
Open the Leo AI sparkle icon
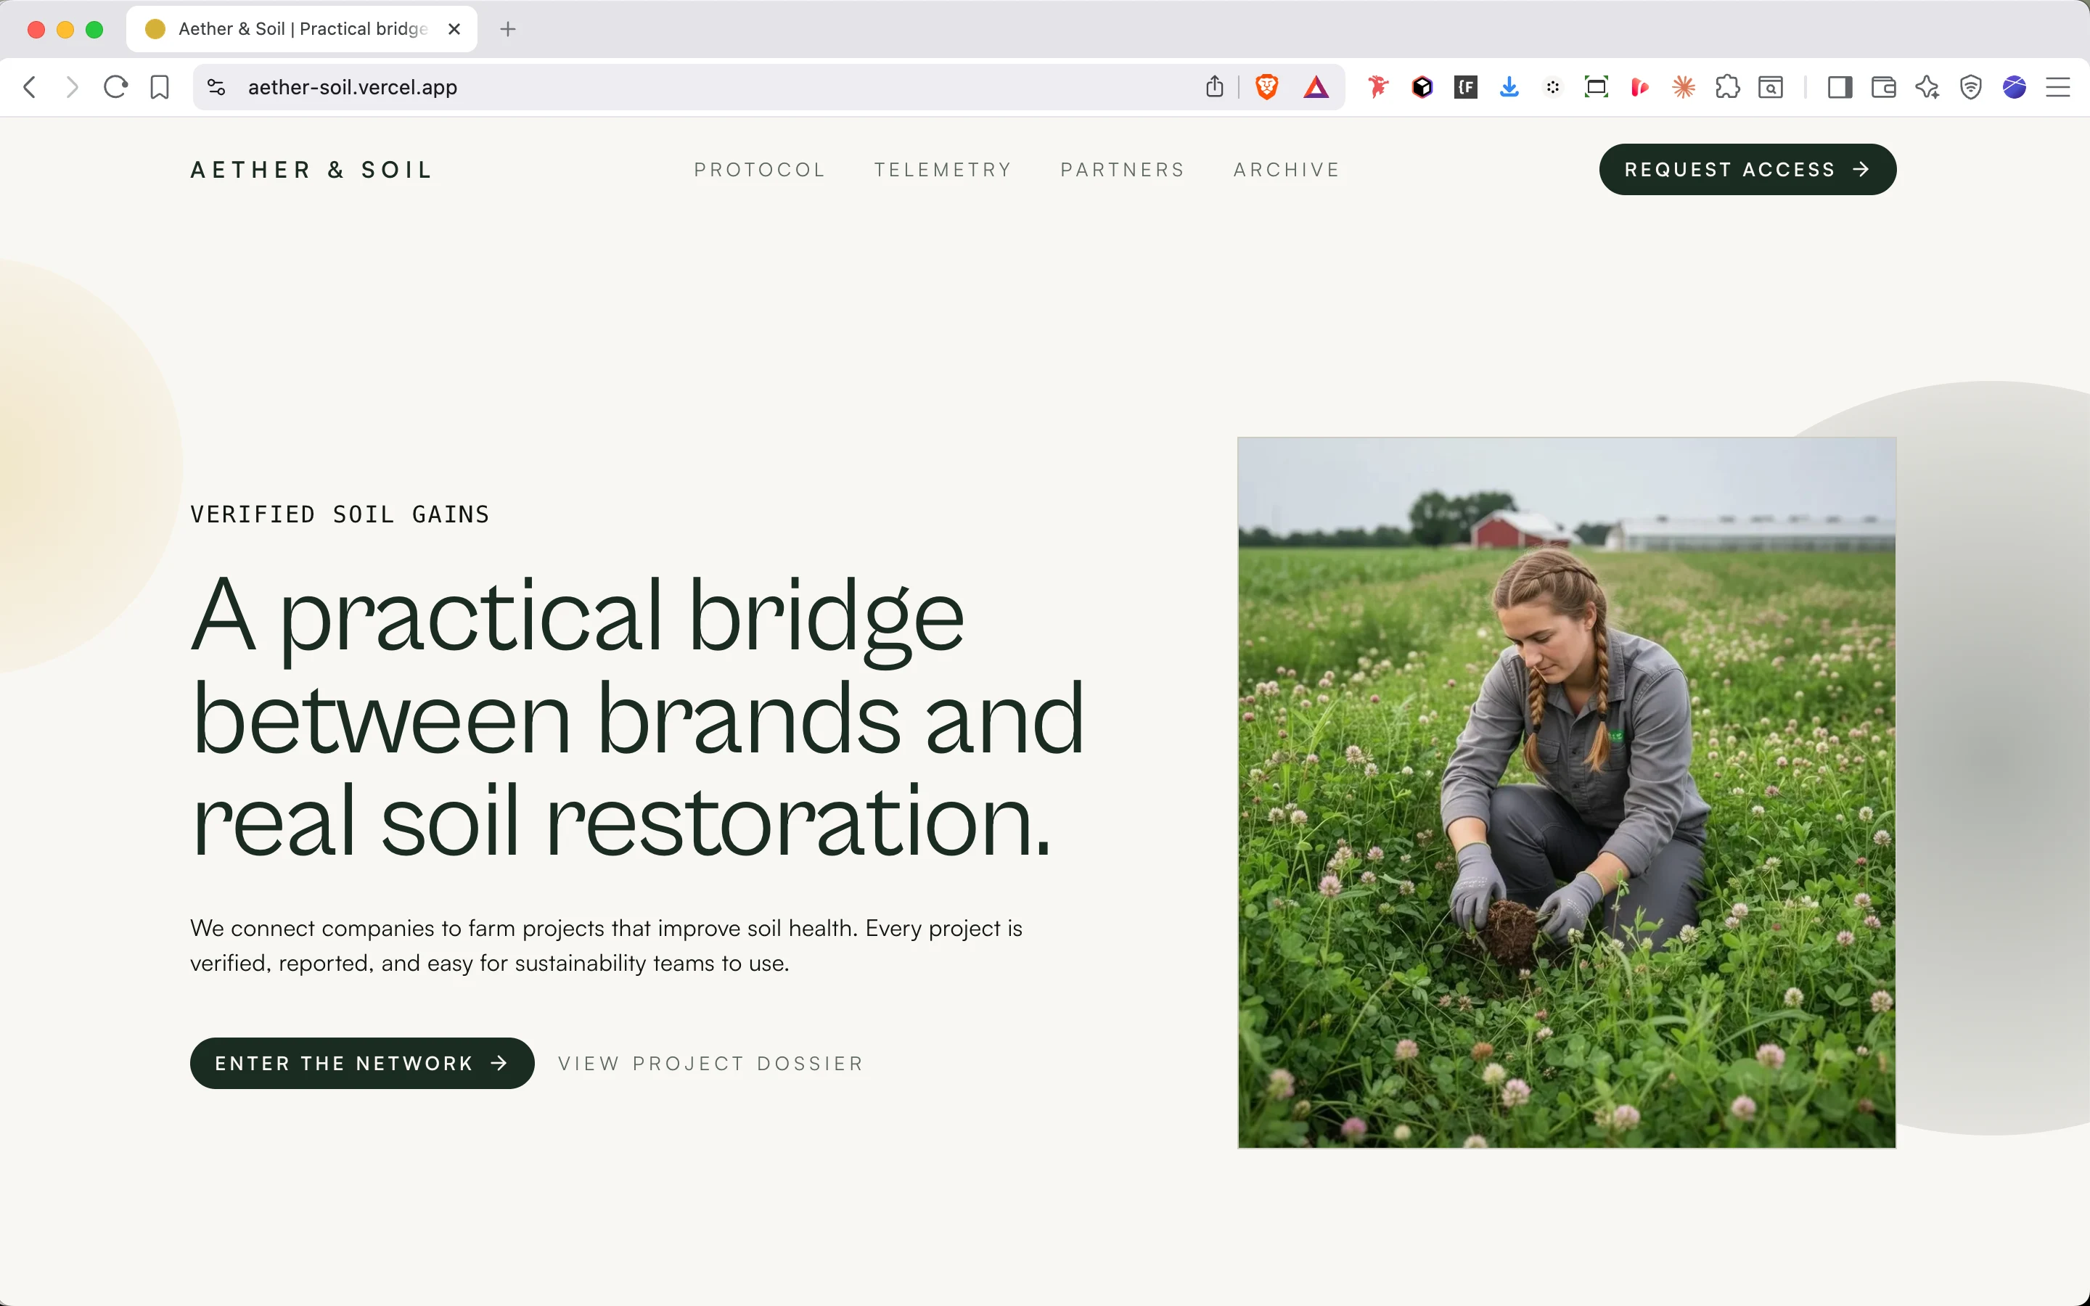[1927, 87]
